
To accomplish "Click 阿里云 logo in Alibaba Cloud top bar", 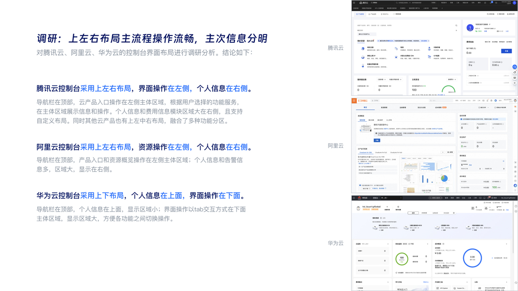I will (363, 100).
